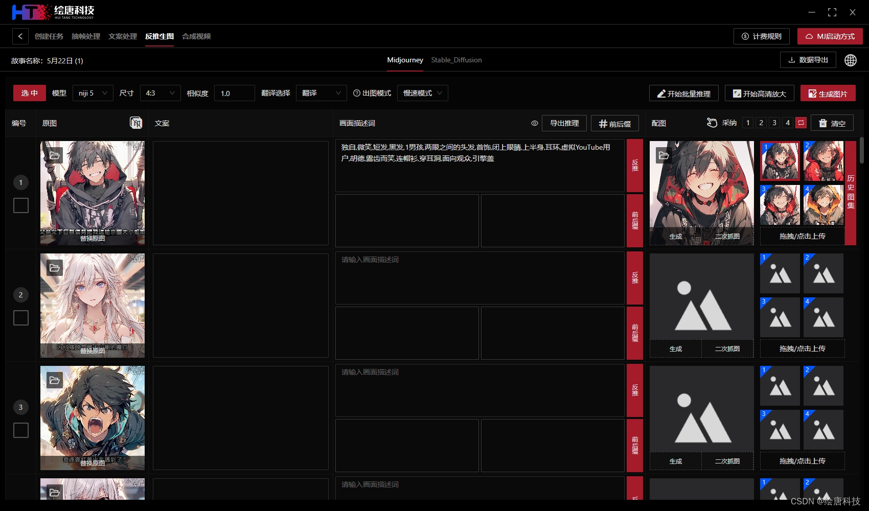
Task: Go back using the left arrow button
Action: click(20, 36)
